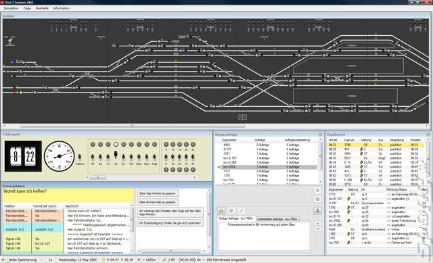Open the Information menu
Viewport: 433px width, 263px height.
tap(62, 8)
